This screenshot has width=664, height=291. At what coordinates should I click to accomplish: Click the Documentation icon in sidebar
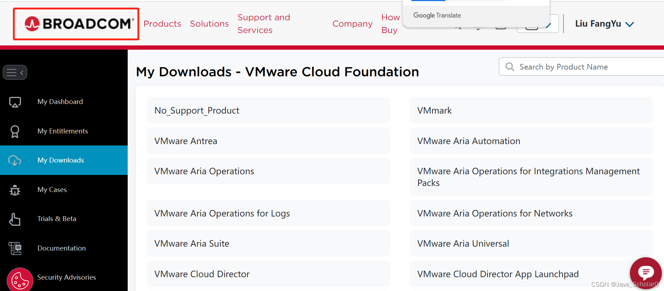click(15, 248)
